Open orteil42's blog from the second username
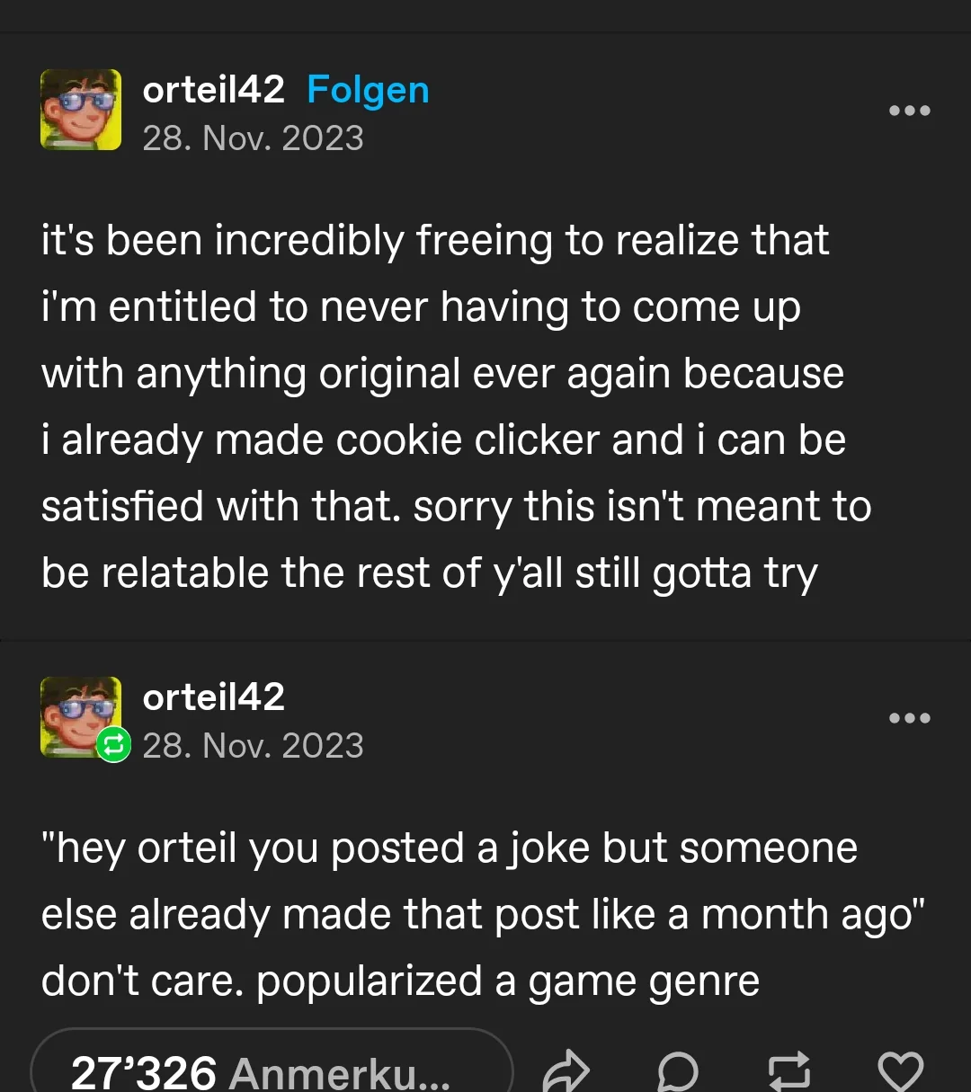Viewport: 971px width, 1092px height. pyautogui.click(x=214, y=697)
